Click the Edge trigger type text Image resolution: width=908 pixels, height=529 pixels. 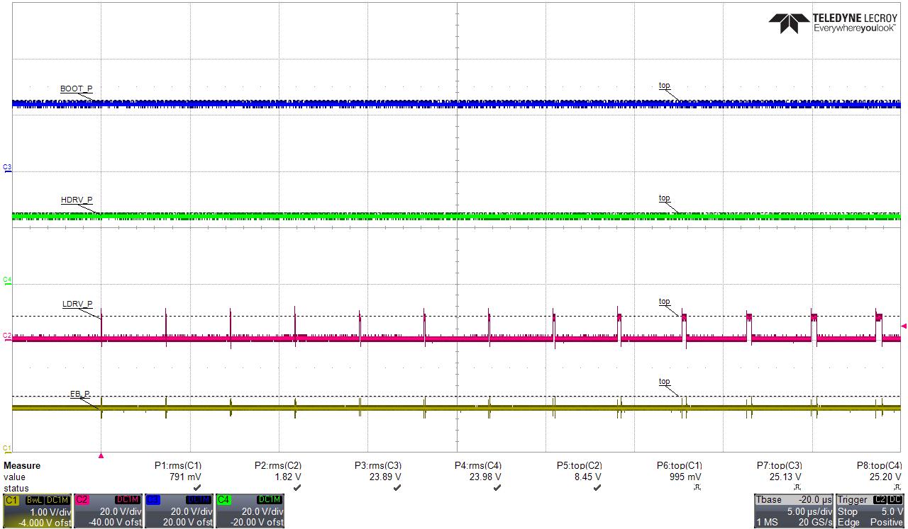coord(848,522)
